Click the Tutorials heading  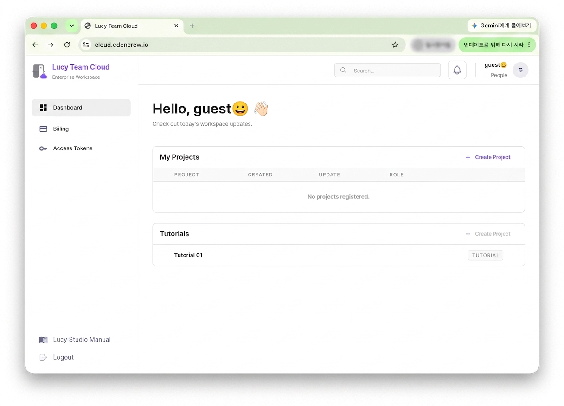point(174,234)
